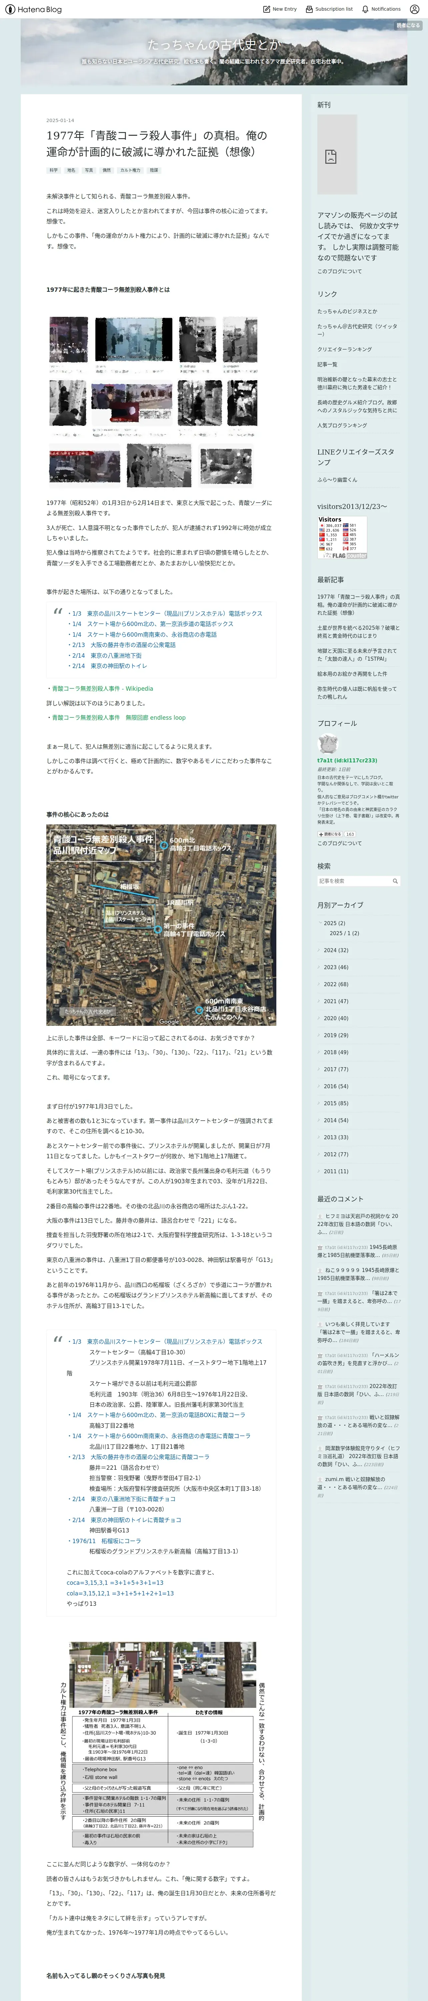Open ふら〜り幽霊くん LINE stamp link
Image resolution: width=428 pixels, height=2001 pixels.
coord(337,480)
